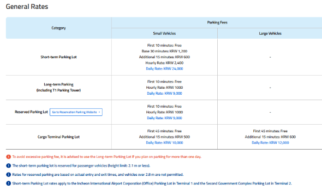Click the Long-term Parking row label
The image size is (322, 196).
[58, 84]
